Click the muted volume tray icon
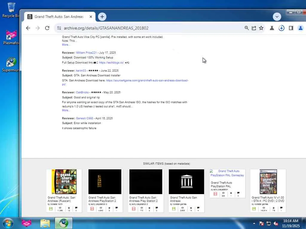Image resolution: width=306 pixels, height=229 pixels. [x=276, y=224]
